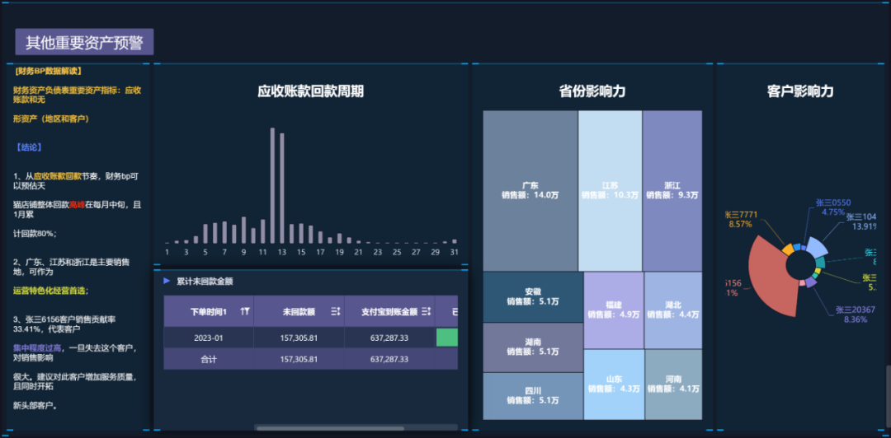Viewport: 891px width, 438px height.
Task: Click the vertical page scrollbar on right edge
Action: pyautogui.click(x=889, y=394)
